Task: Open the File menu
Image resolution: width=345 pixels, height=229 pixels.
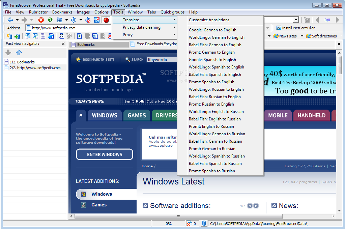Action: 8,12
